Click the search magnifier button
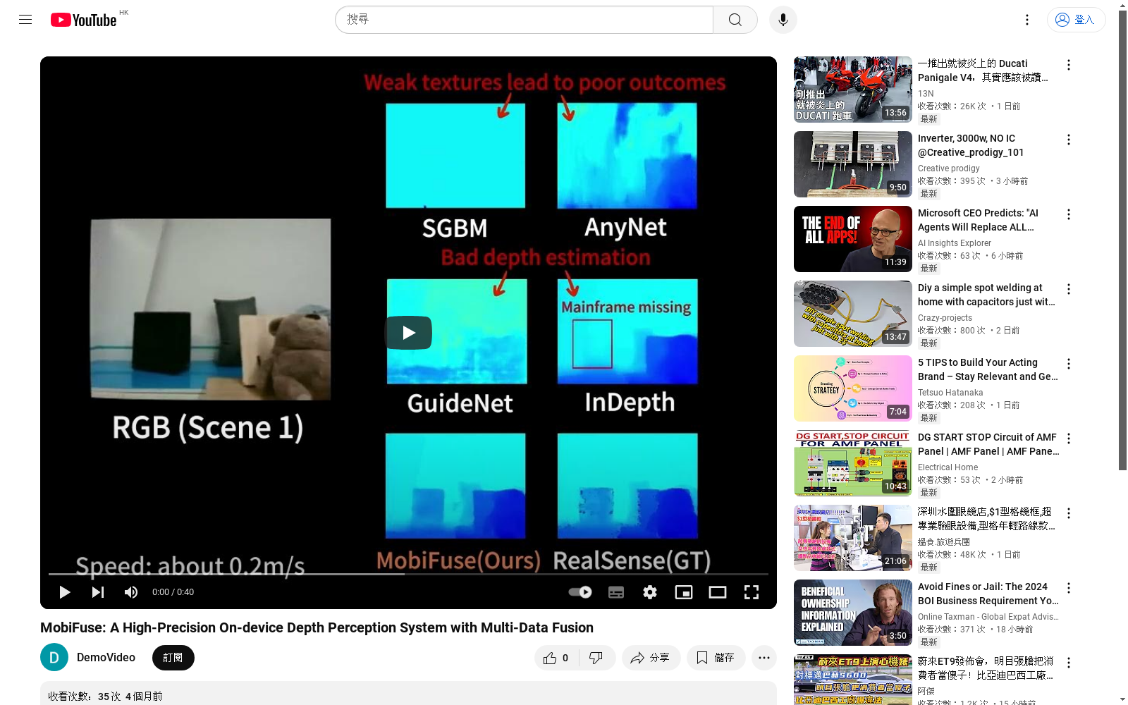 (735, 20)
